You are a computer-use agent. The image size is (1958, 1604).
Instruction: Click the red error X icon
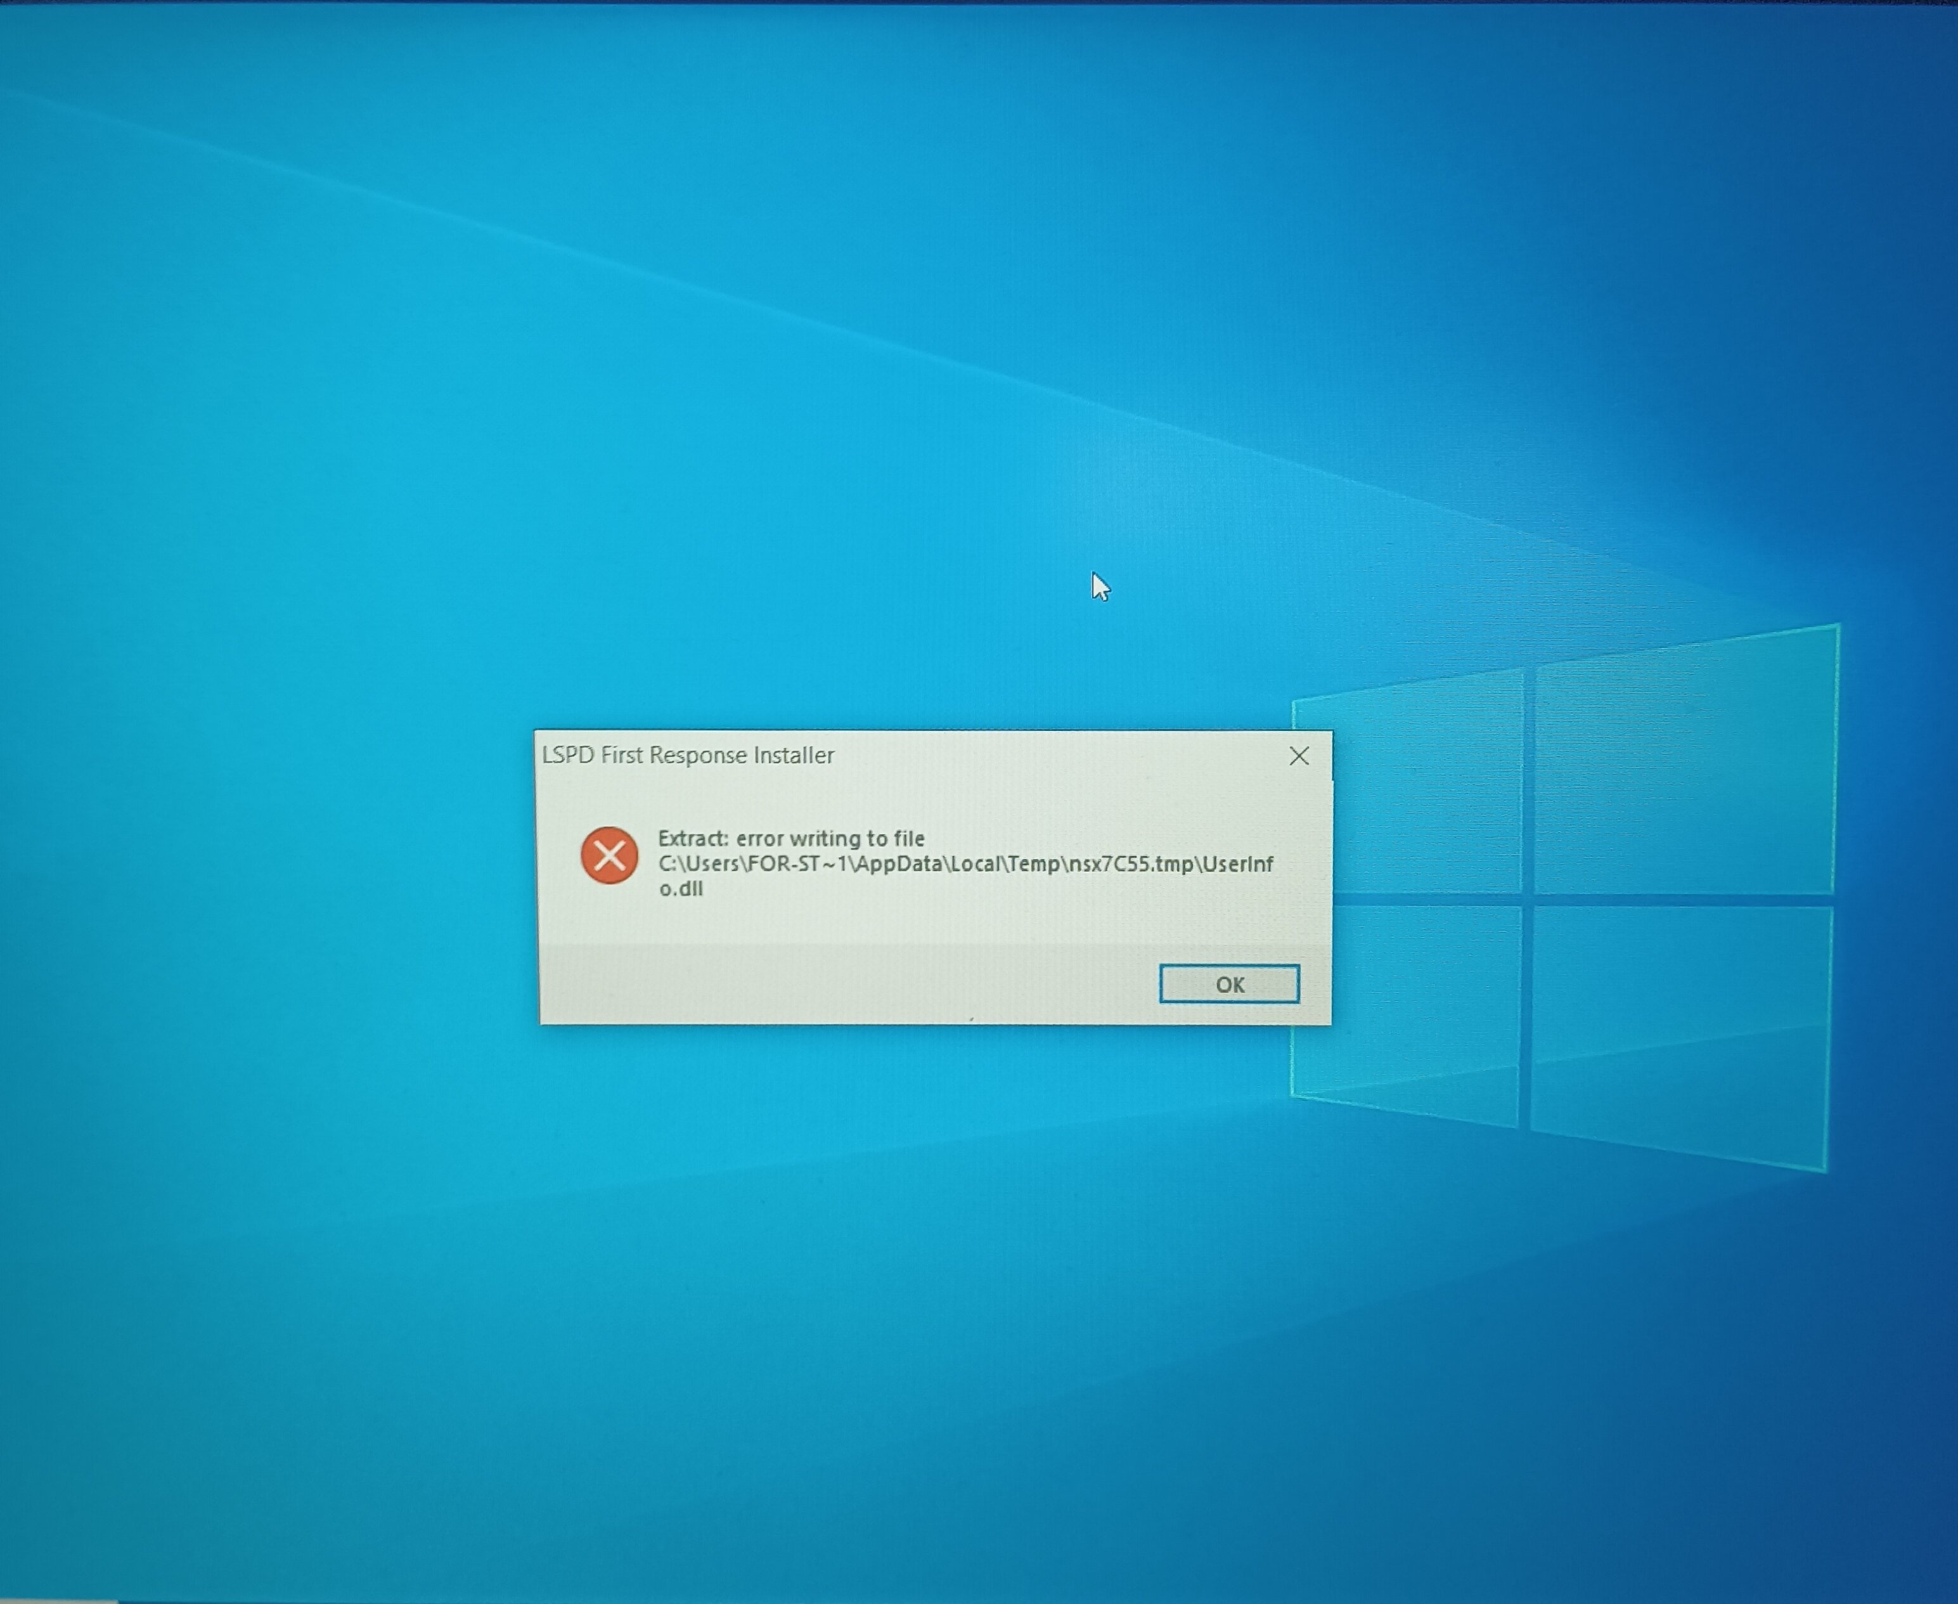(610, 856)
